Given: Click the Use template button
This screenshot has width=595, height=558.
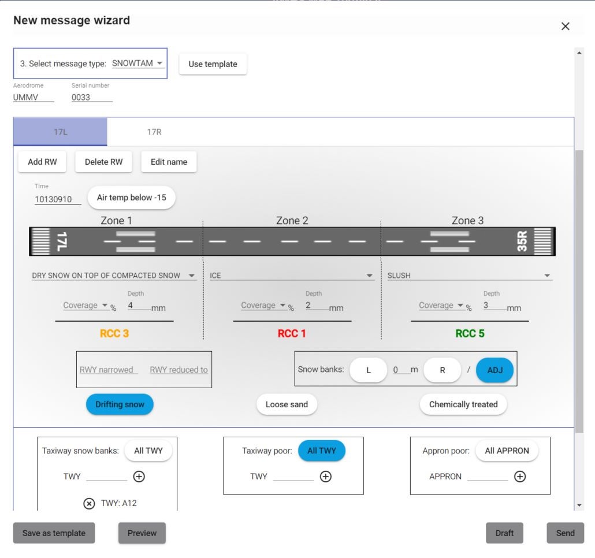Looking at the screenshot, I should (x=213, y=64).
